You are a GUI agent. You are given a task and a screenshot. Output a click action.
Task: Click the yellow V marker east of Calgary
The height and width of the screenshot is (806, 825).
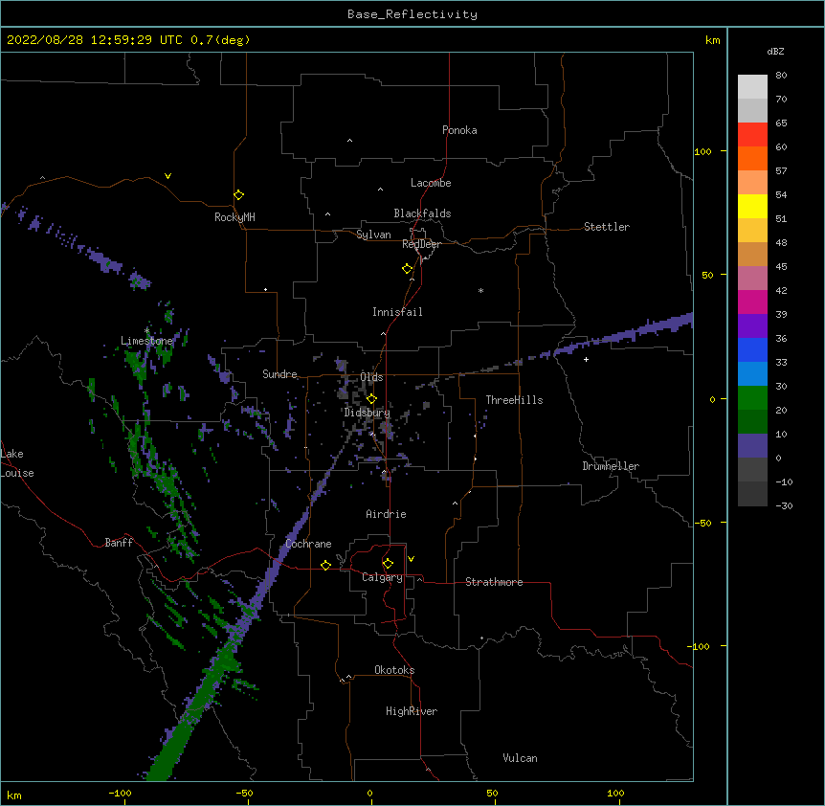coord(411,559)
